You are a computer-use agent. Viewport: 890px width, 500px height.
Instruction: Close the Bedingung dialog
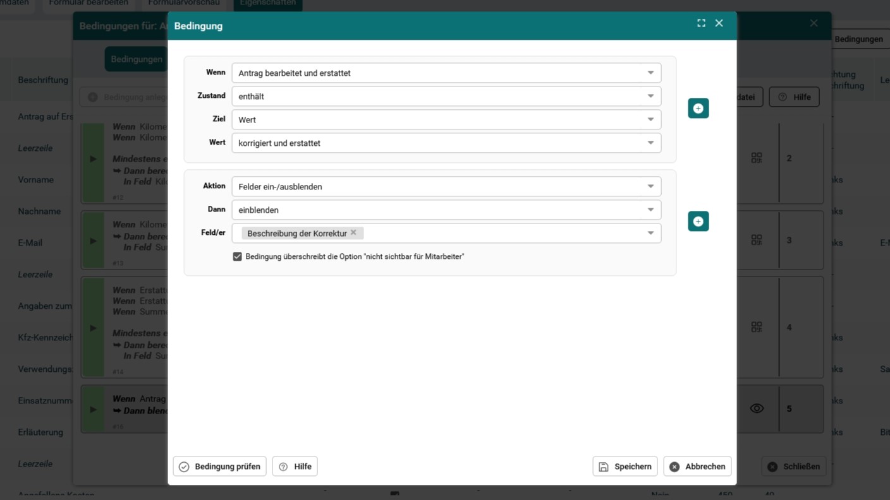719,23
